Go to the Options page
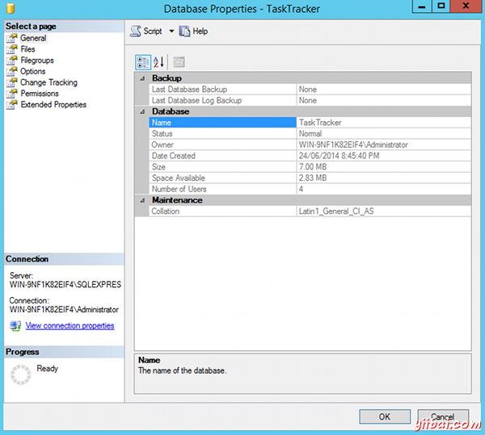The width and height of the screenshot is (485, 435). [33, 72]
